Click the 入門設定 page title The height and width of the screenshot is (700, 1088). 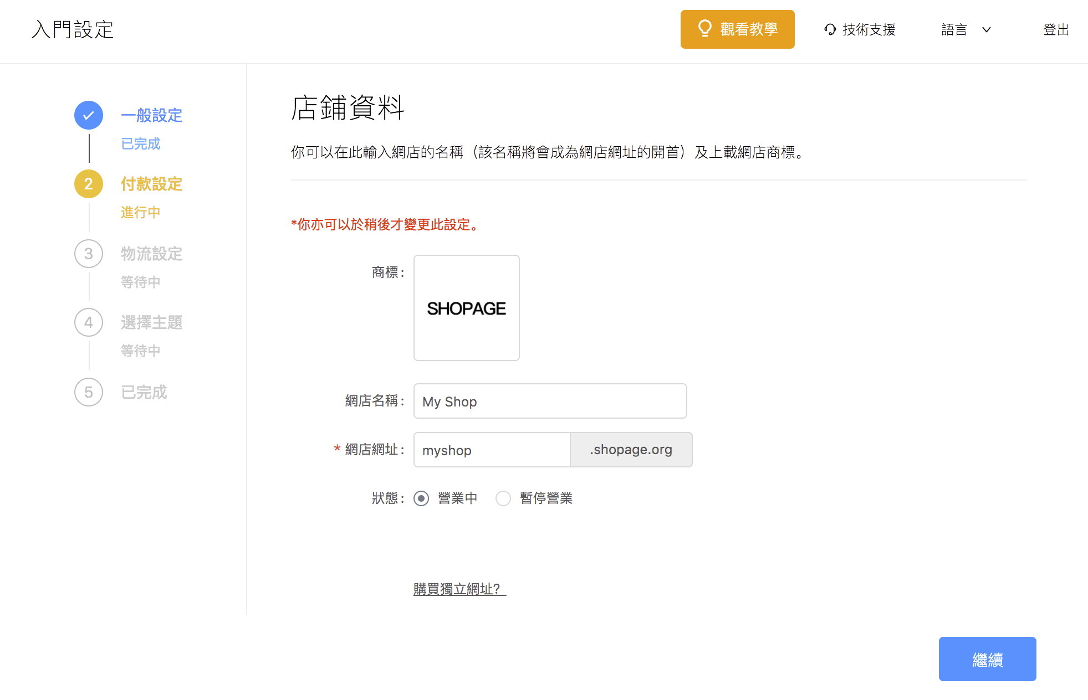pos(73,30)
